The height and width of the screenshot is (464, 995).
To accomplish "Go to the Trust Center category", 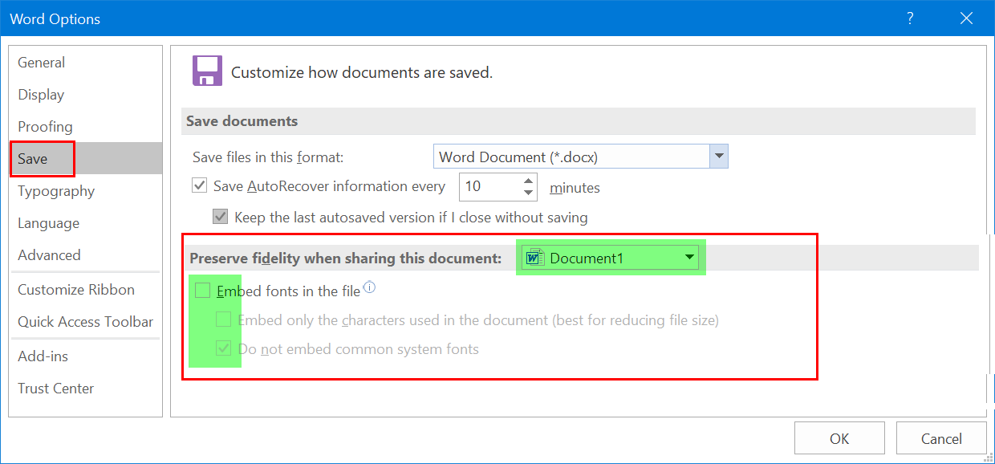I will [x=56, y=389].
